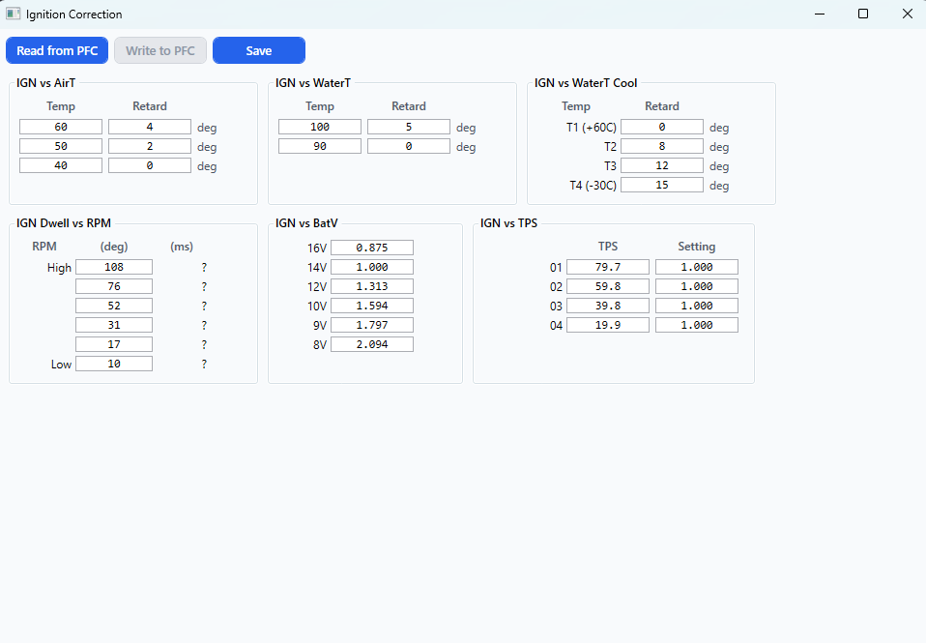Close the Ignition Correction window
The height and width of the screenshot is (643, 926).
tap(907, 14)
